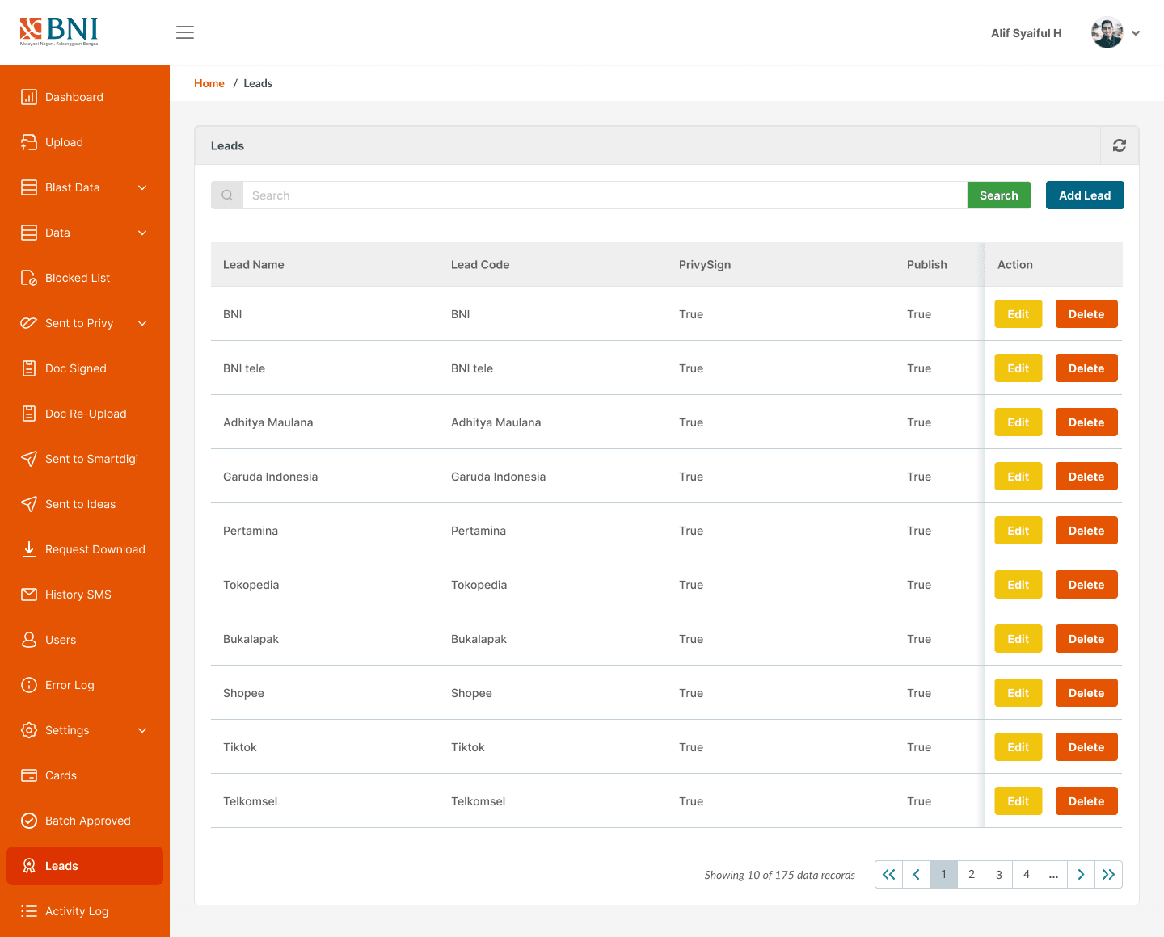Click the Tiktok lead code cell
Viewport: 1164px width, 937px height.
tap(468, 747)
